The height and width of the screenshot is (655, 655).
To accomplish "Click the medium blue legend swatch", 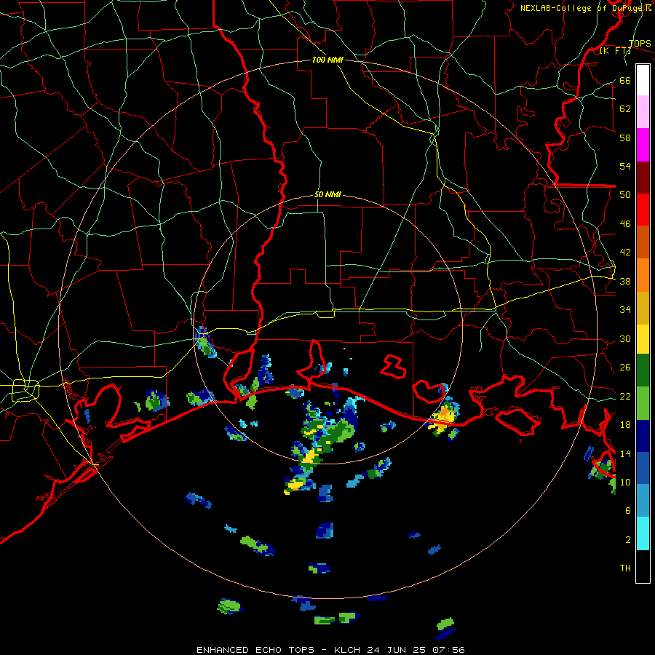I will (643, 468).
